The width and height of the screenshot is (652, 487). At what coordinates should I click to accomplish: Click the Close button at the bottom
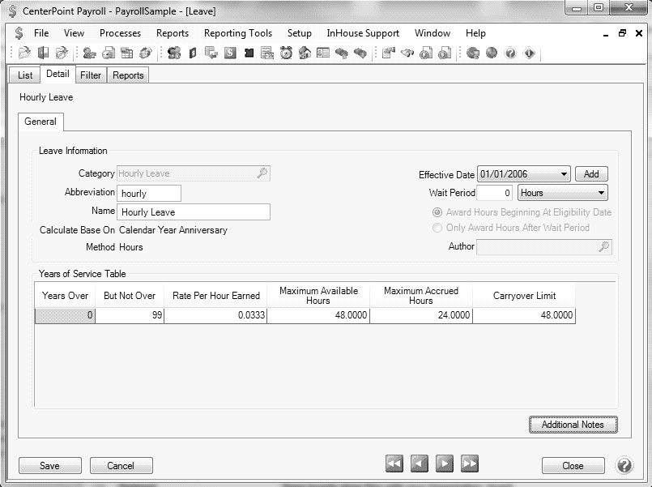coord(573,466)
